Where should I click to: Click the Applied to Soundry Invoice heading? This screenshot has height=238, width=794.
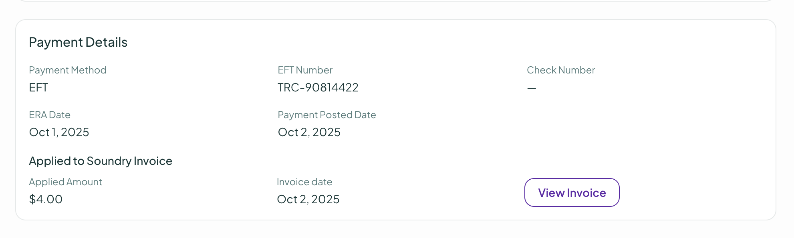pyautogui.click(x=101, y=161)
